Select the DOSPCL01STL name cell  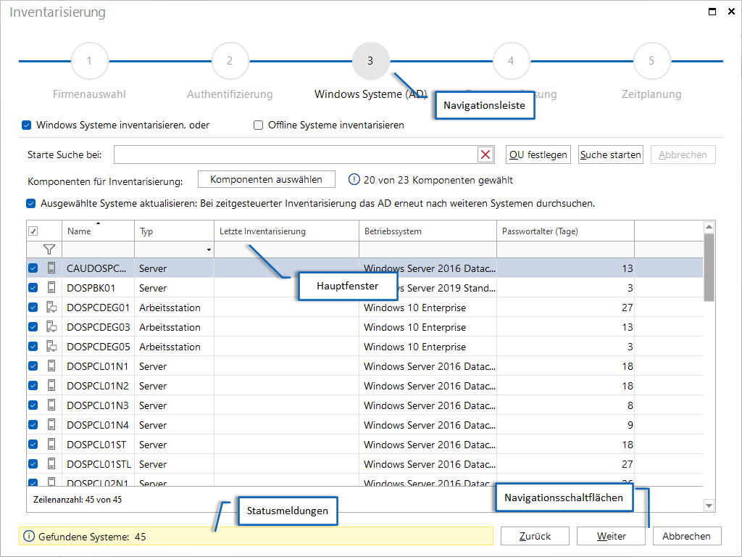coord(99,464)
